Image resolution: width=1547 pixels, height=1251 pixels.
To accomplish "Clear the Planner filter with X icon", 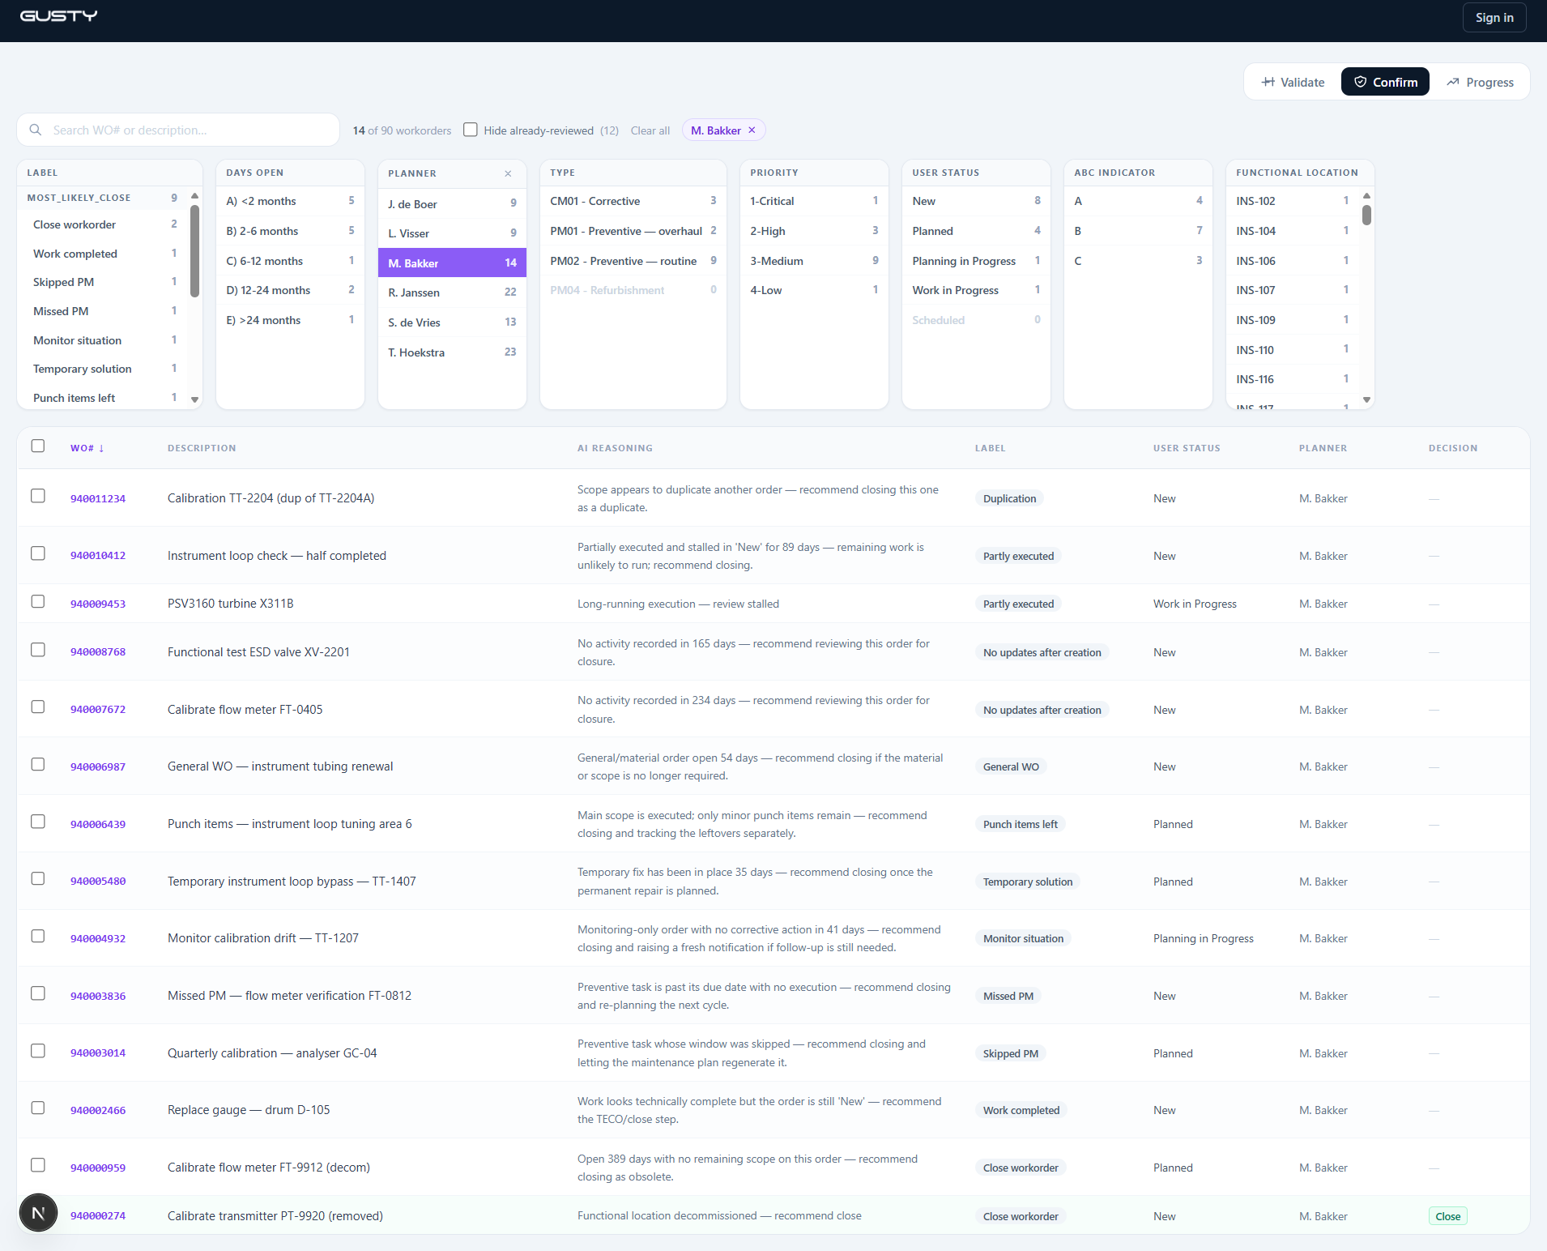I will tap(508, 173).
